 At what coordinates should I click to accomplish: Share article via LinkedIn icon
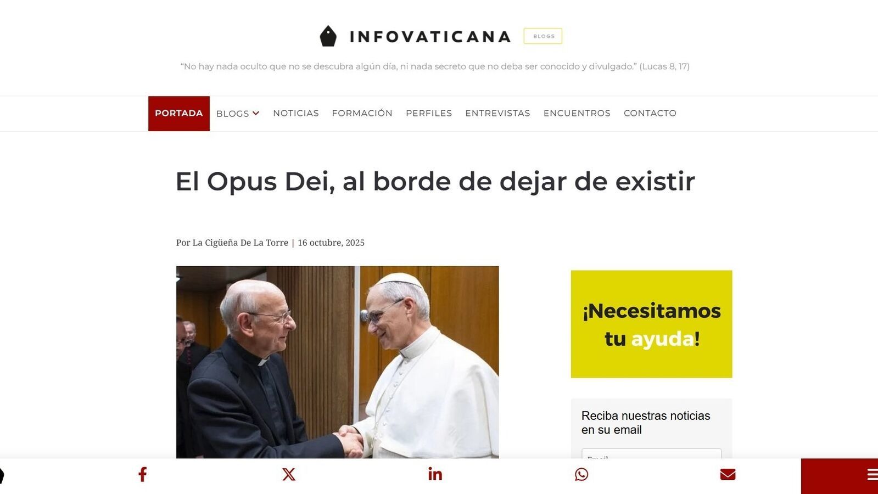435,474
